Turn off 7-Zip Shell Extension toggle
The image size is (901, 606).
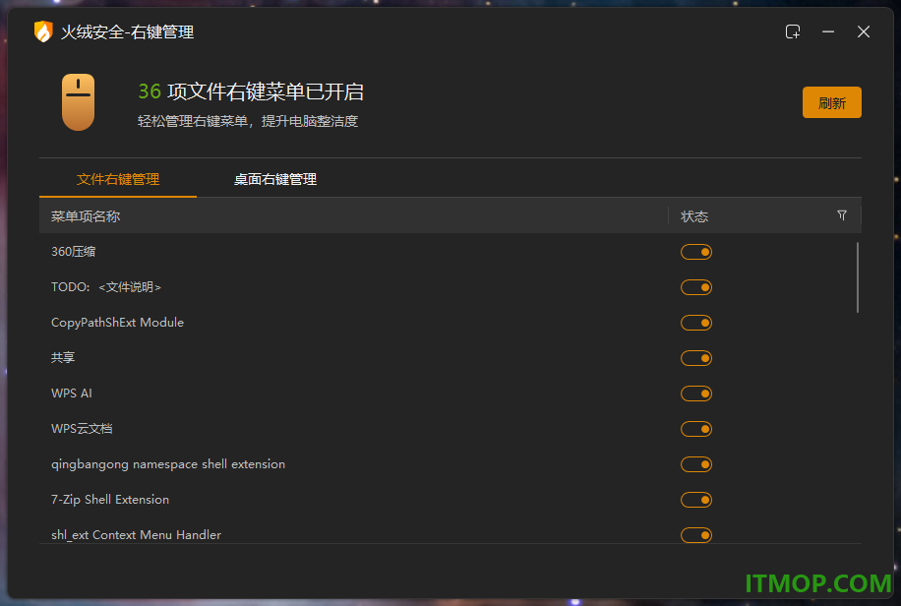tap(696, 500)
